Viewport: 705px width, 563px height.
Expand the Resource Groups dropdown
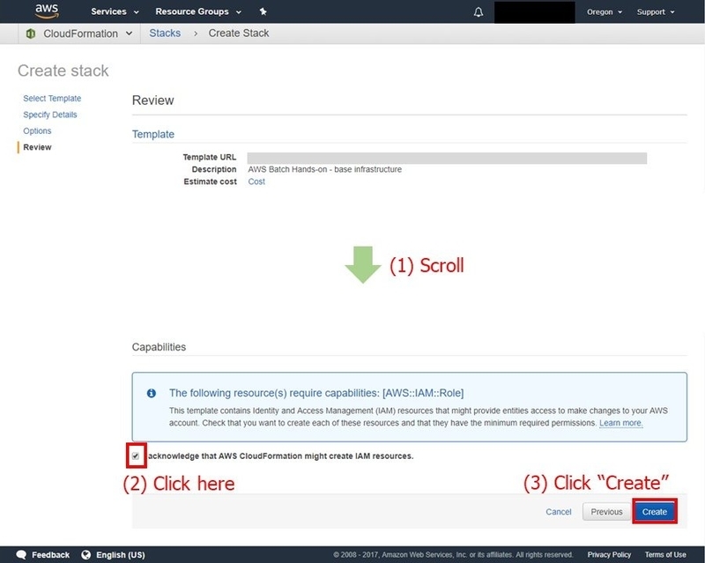coord(198,11)
